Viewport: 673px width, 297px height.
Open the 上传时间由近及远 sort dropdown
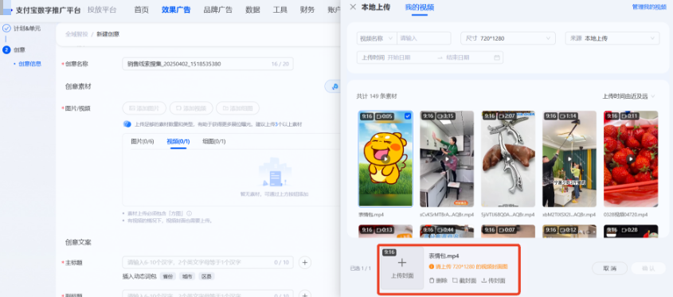pyautogui.click(x=628, y=96)
